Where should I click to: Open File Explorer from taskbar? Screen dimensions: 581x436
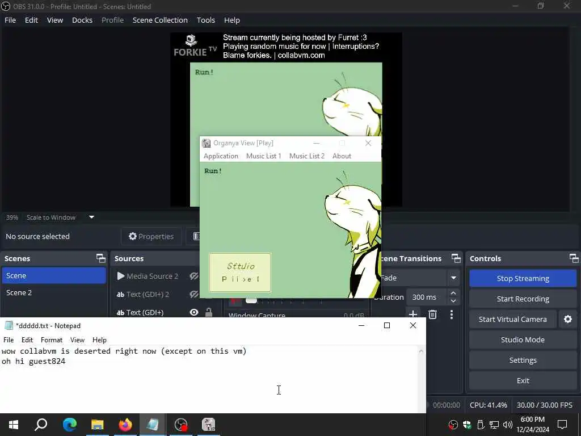[x=98, y=425]
